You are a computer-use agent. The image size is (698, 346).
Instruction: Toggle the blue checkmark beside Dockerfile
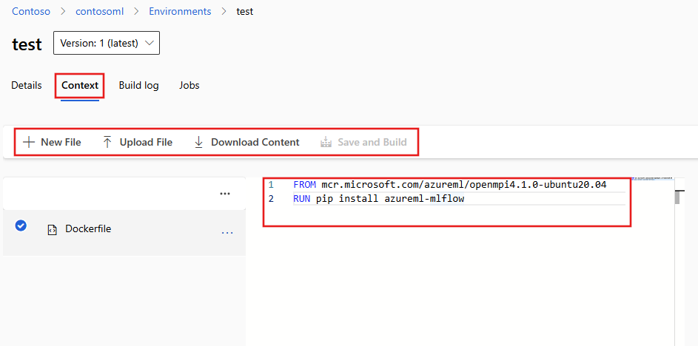pos(21,226)
